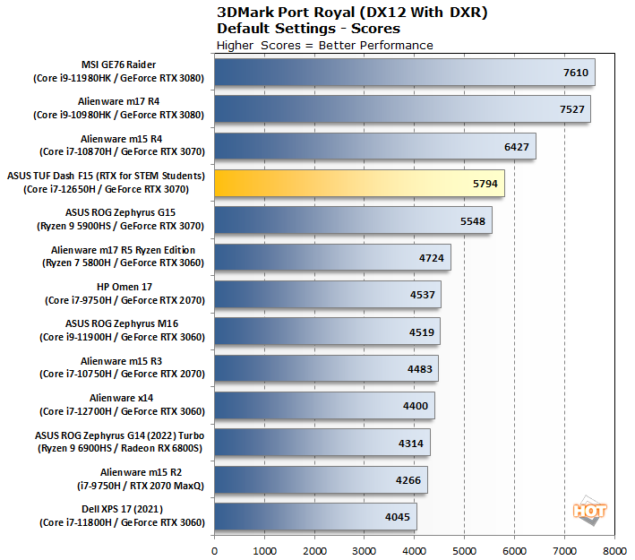Click the 6000 axis label
The image size is (635, 560).
(x=515, y=551)
